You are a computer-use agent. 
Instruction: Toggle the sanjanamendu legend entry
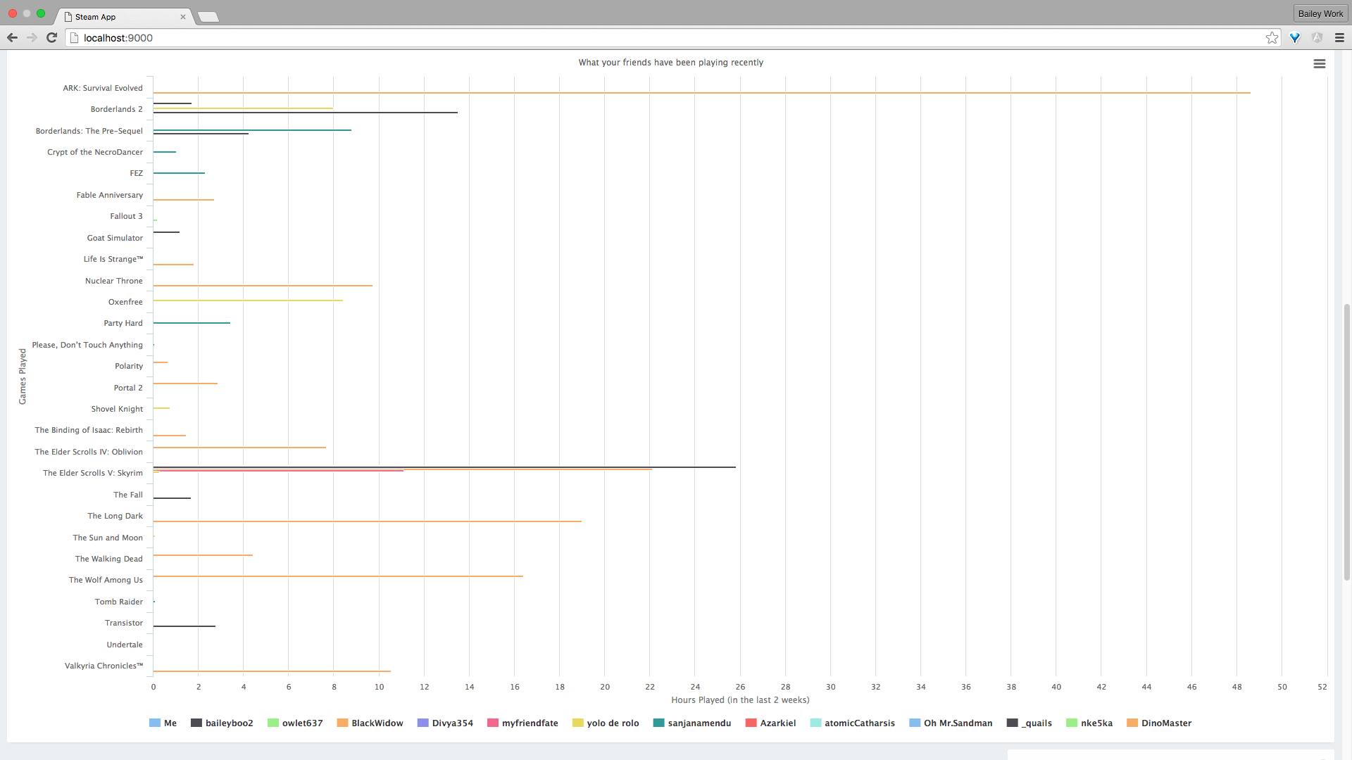699,723
